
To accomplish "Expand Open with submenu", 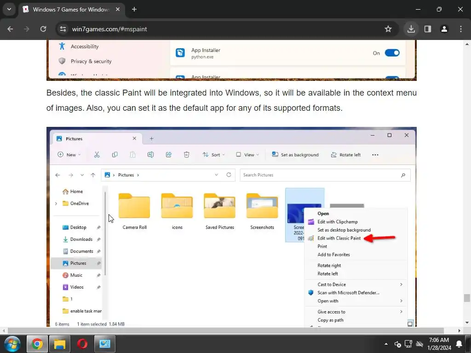I will [356, 301].
